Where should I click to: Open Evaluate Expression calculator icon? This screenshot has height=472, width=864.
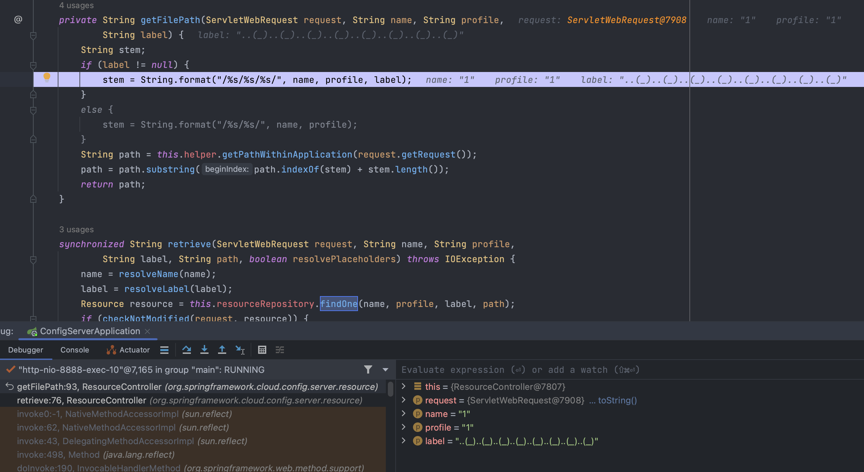click(x=262, y=350)
